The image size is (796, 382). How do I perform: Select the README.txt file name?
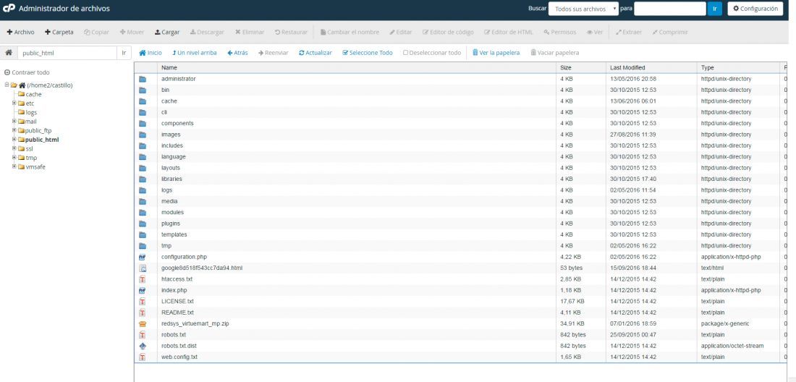(x=177, y=313)
